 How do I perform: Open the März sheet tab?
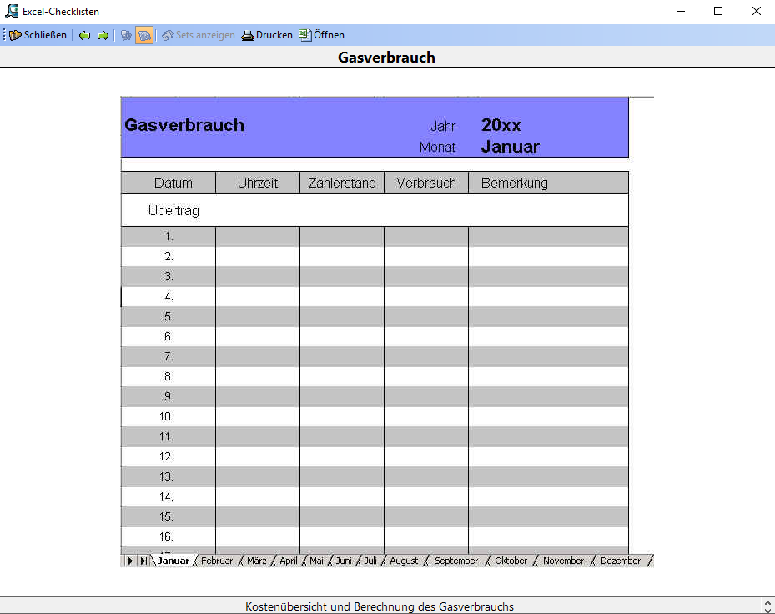[256, 561]
